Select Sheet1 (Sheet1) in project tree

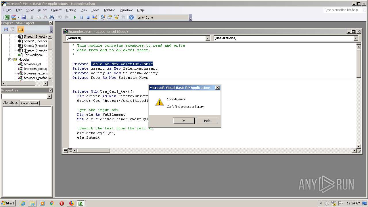point(35,37)
